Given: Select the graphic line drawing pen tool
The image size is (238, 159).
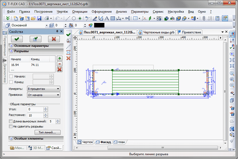Looking at the screenshot, I should coord(95,18).
